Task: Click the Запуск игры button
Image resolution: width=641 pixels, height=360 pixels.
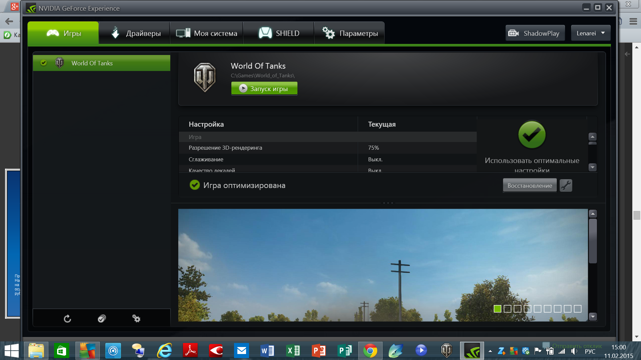Action: [264, 89]
